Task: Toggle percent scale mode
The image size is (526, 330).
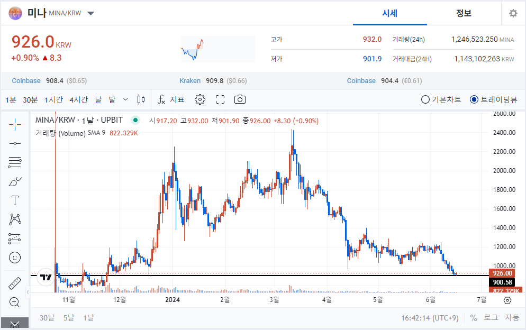Action: [473, 318]
